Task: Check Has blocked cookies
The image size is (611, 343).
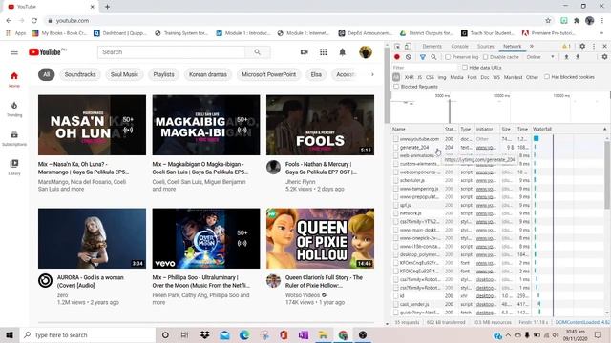Action: point(547,76)
